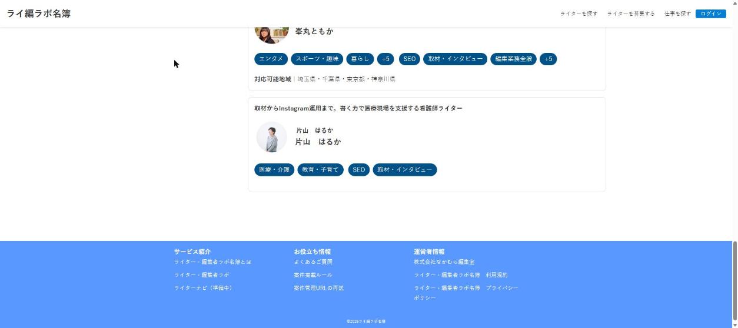
Task: Click the 運営者情報 footer heading
Action: [429, 252]
